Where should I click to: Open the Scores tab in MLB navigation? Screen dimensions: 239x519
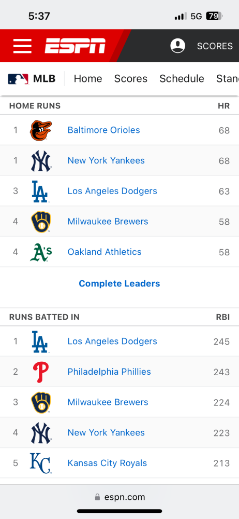click(x=131, y=79)
